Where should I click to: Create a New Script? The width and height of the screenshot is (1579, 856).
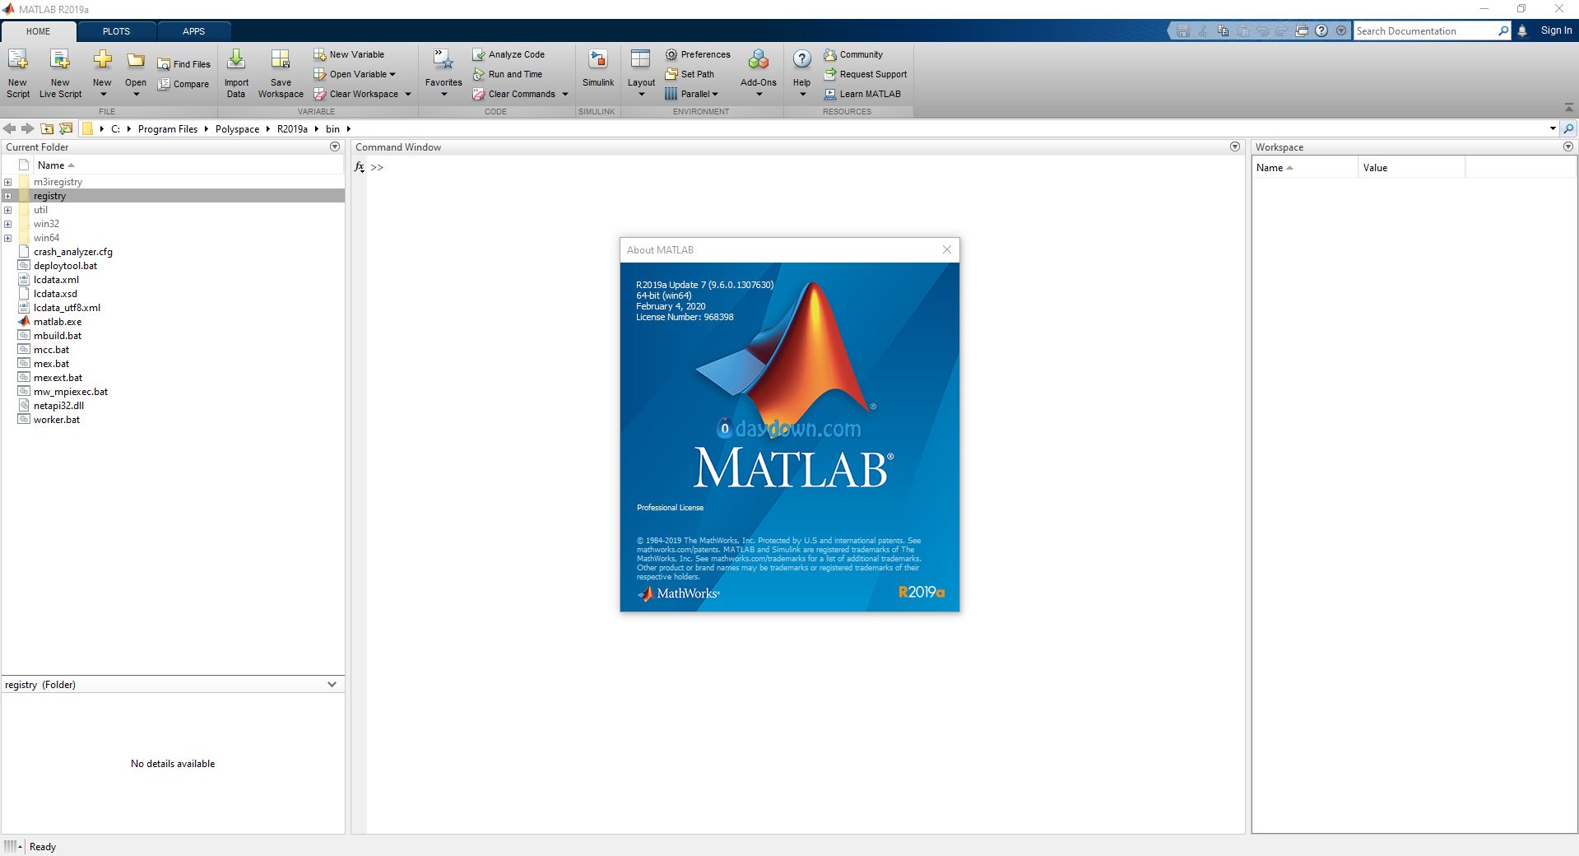pos(17,72)
